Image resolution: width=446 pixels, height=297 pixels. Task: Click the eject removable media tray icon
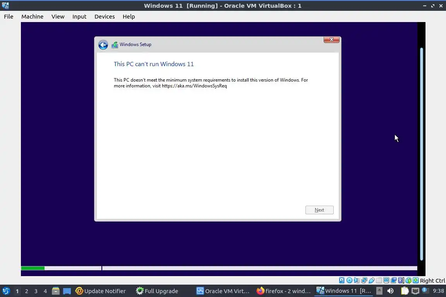coord(379,291)
